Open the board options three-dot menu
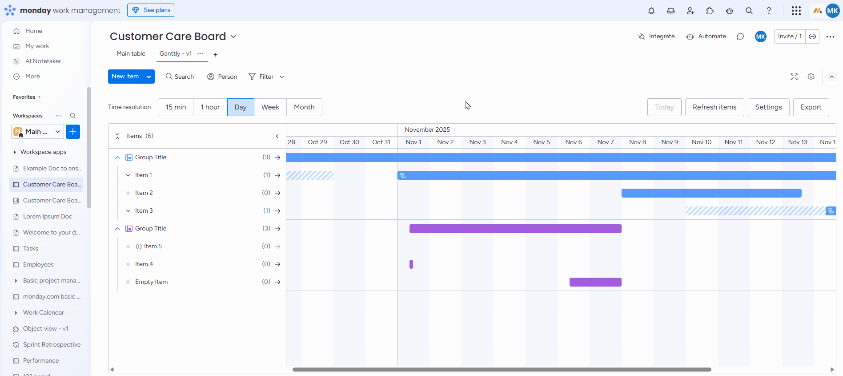The image size is (843, 376). [x=830, y=36]
